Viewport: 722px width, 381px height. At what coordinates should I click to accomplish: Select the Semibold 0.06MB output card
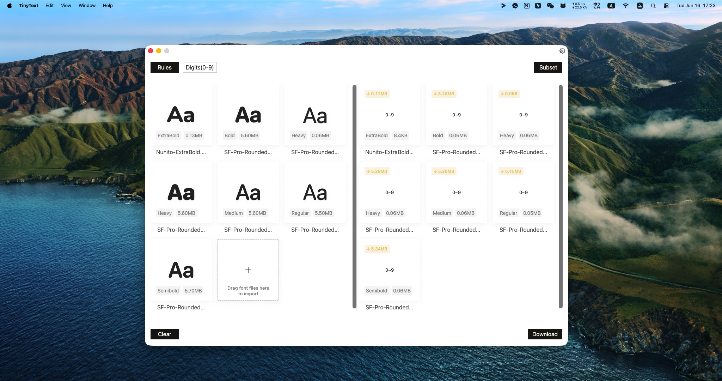pyautogui.click(x=390, y=270)
